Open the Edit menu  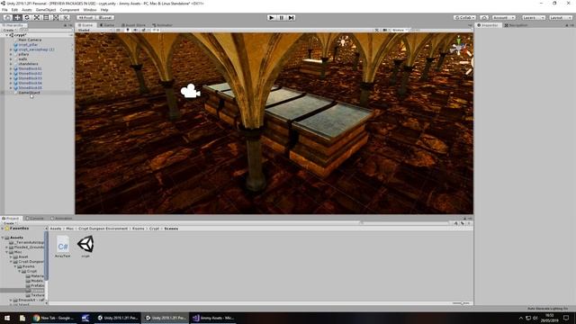(x=14, y=10)
